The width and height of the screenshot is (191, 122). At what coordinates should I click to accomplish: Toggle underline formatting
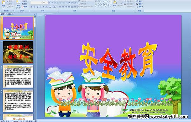pos(37,7)
